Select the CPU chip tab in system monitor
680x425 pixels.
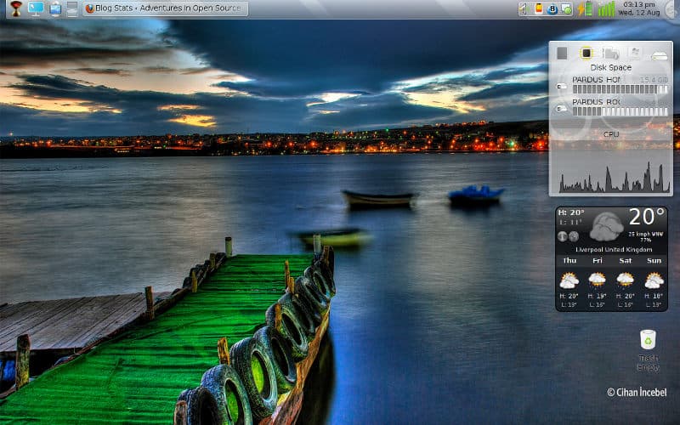[586, 53]
